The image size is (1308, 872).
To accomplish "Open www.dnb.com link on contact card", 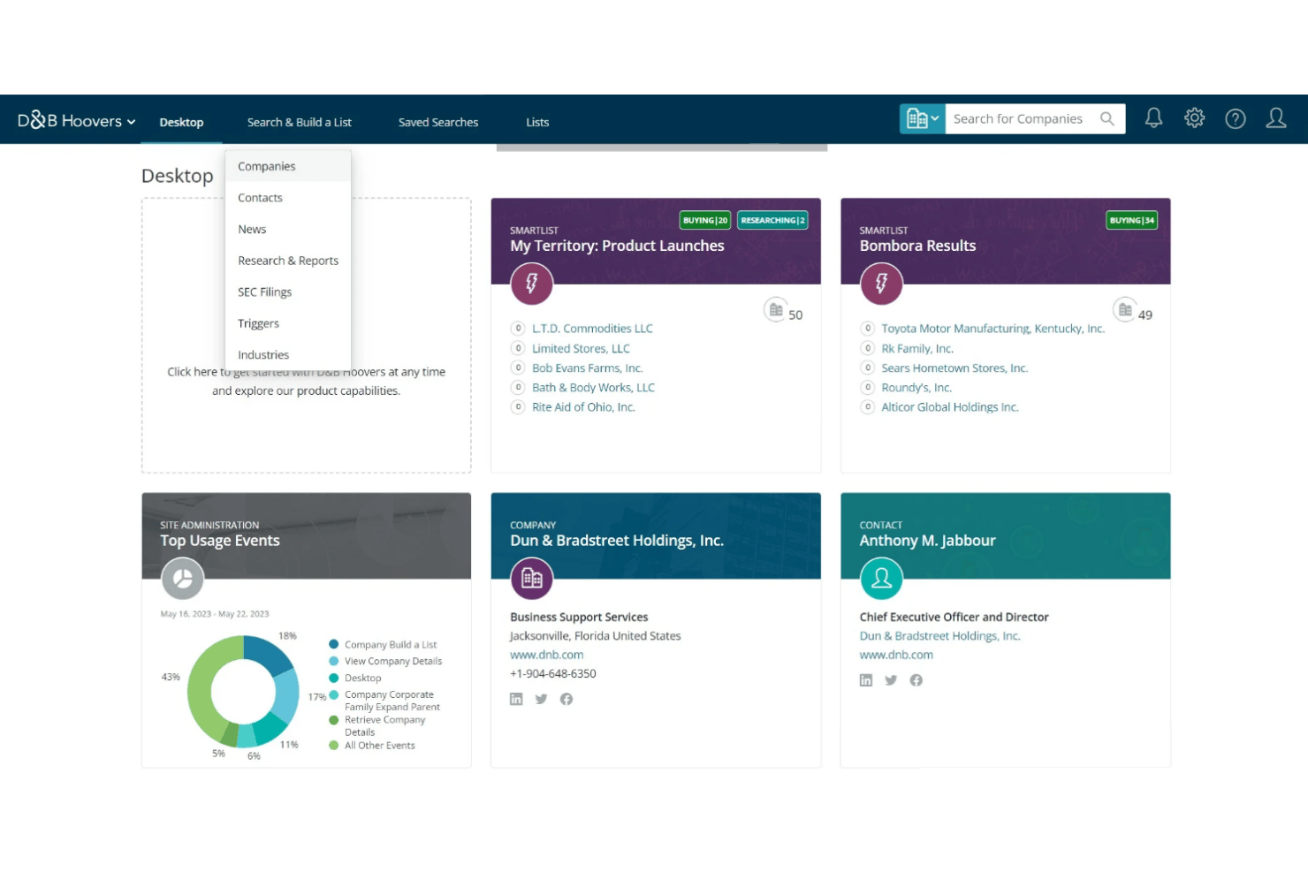I will 896,655.
